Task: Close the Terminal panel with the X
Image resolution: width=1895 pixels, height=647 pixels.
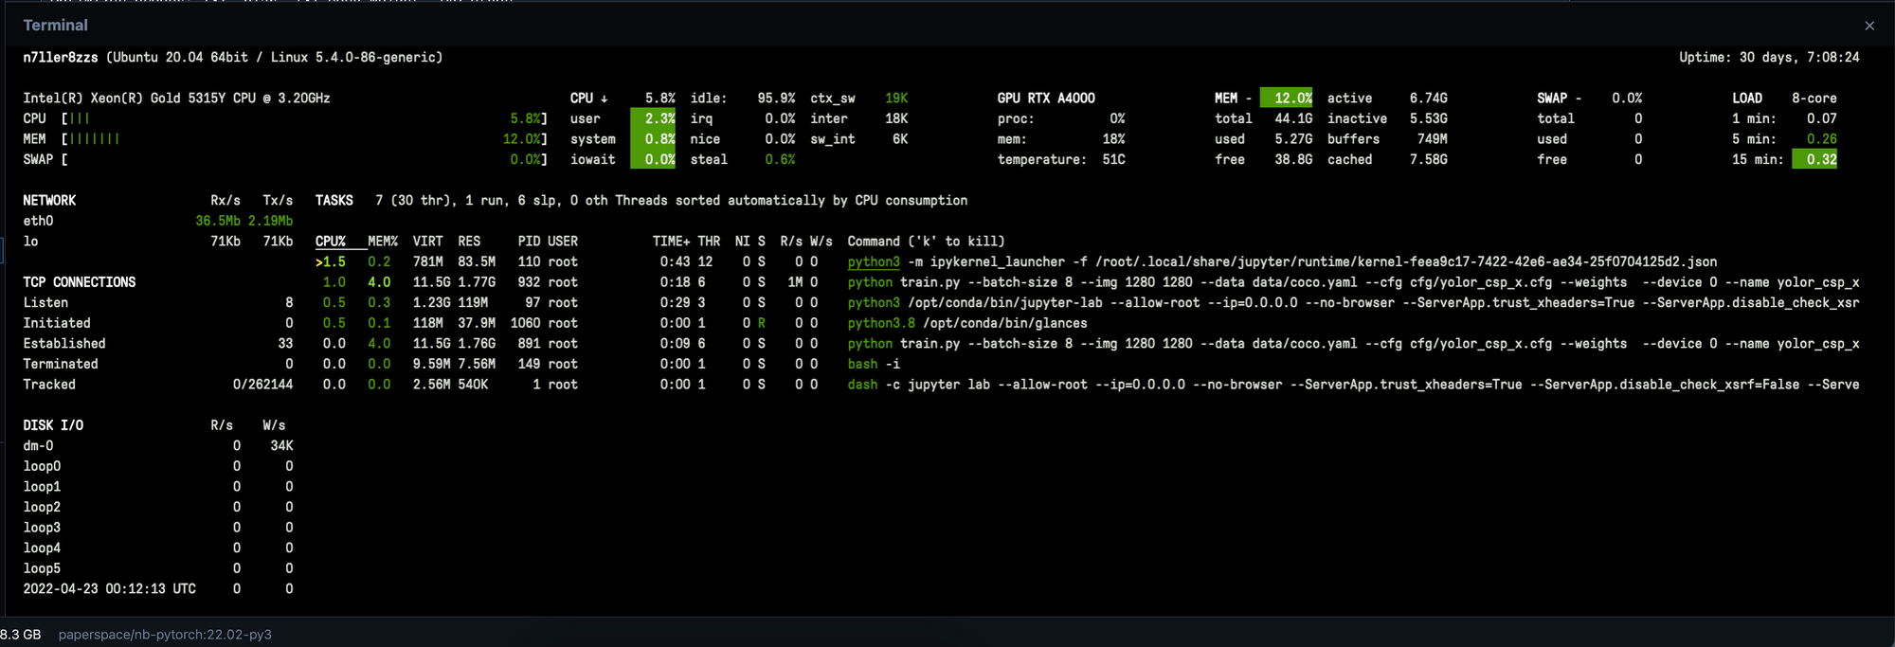Action: [1868, 27]
